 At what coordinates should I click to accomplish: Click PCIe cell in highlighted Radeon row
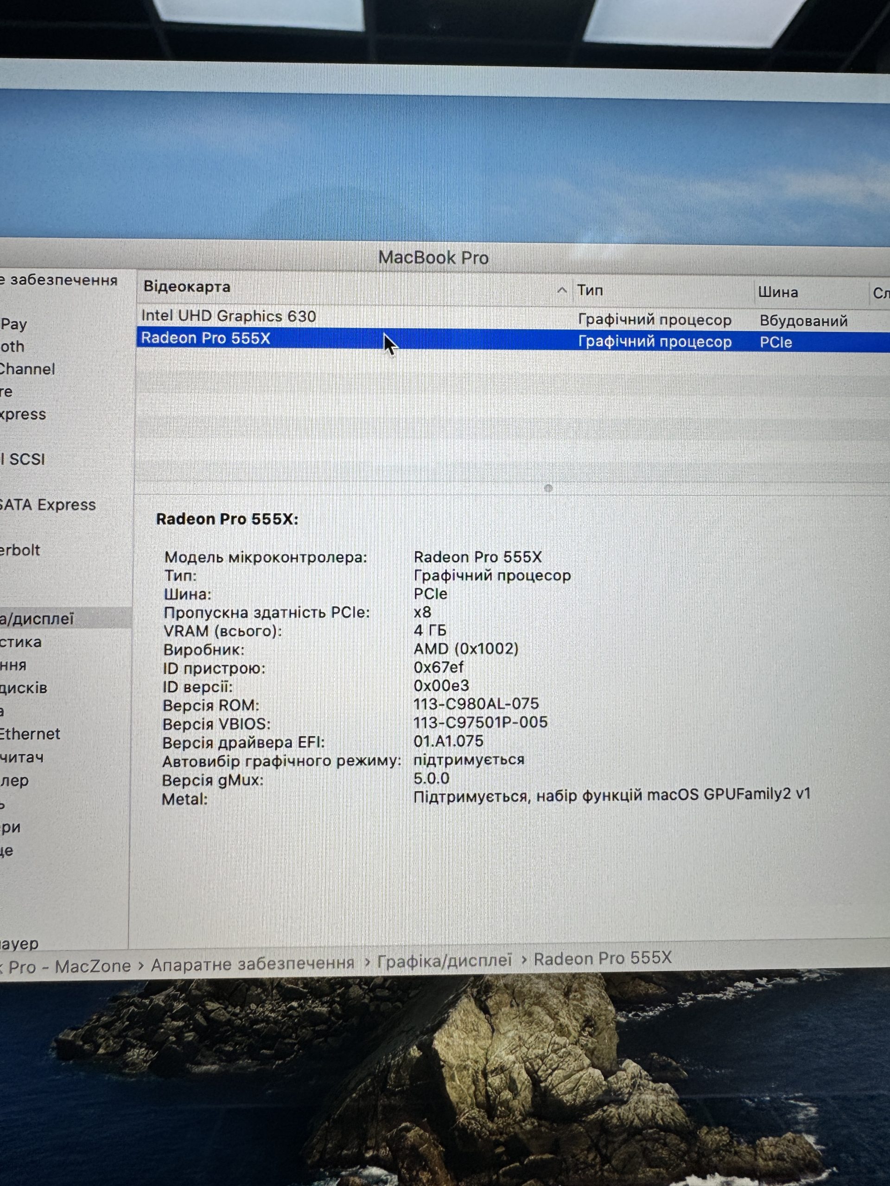pos(776,342)
